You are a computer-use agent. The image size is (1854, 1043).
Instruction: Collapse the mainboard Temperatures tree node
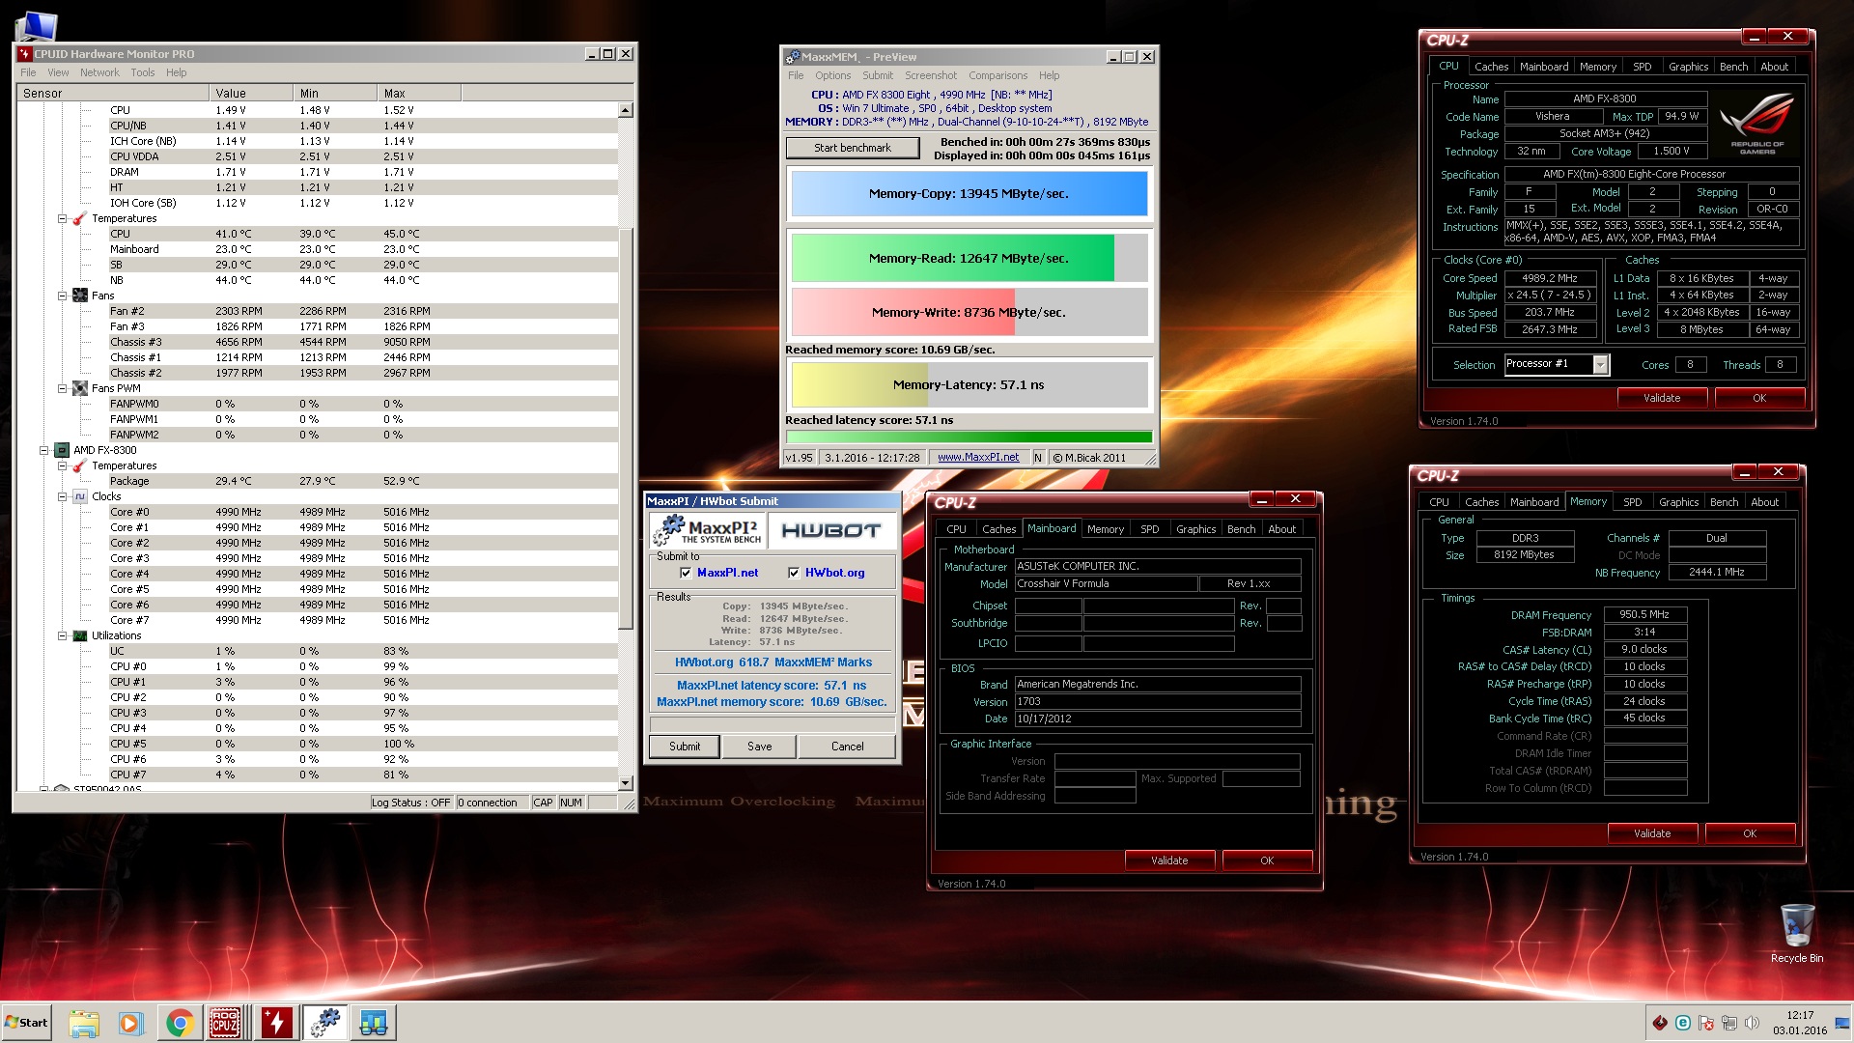pos(62,218)
